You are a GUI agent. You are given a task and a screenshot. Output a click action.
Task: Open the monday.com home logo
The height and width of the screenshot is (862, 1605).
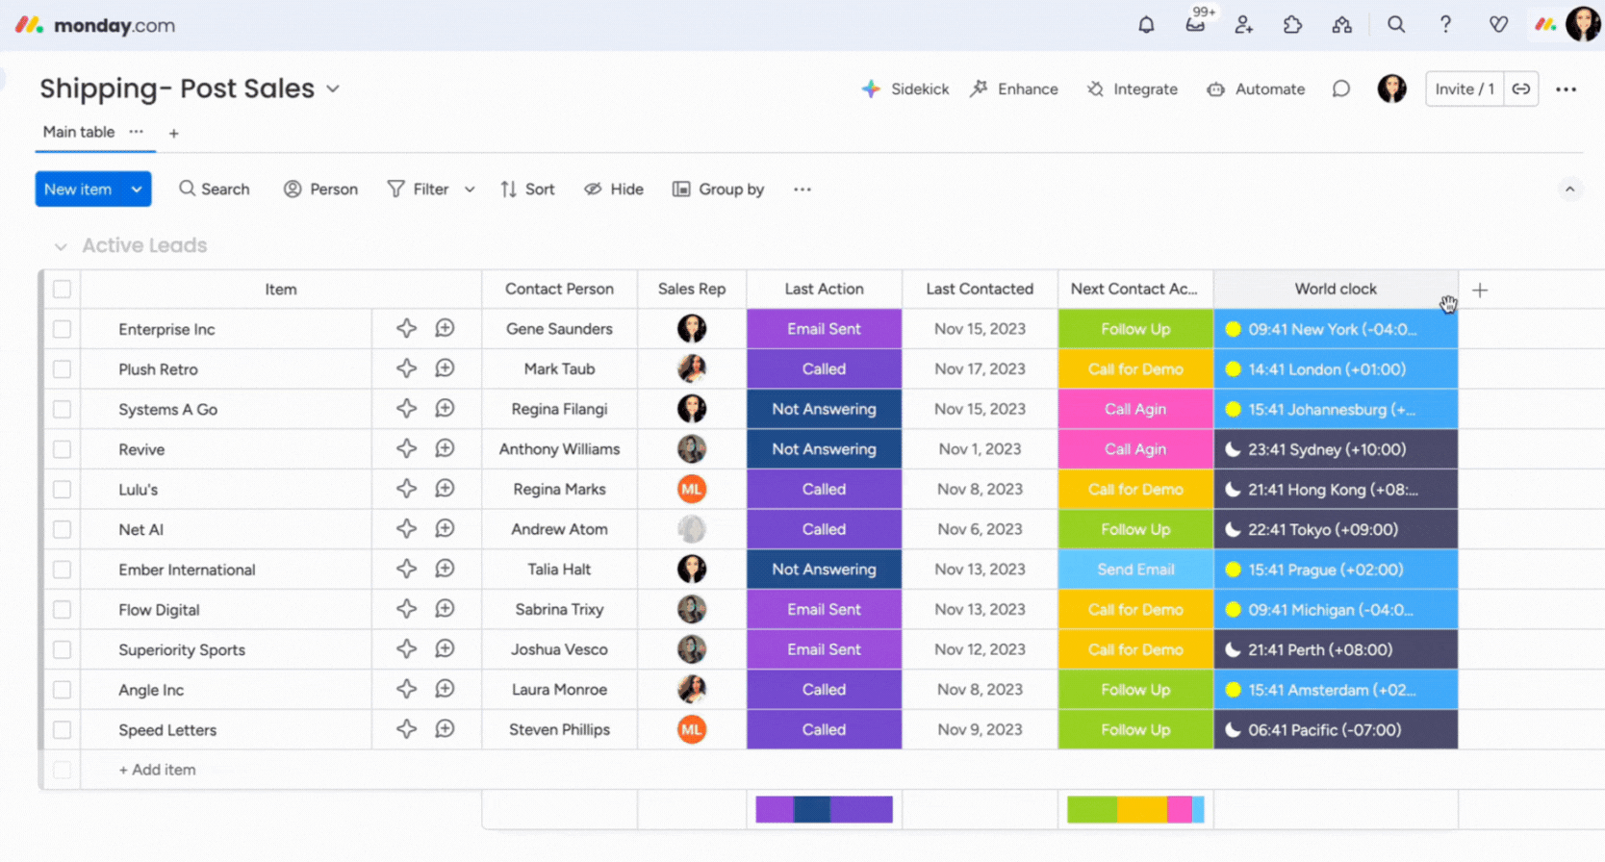pos(95,25)
